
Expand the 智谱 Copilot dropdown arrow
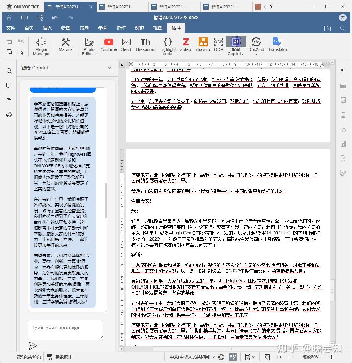(x=243, y=54)
